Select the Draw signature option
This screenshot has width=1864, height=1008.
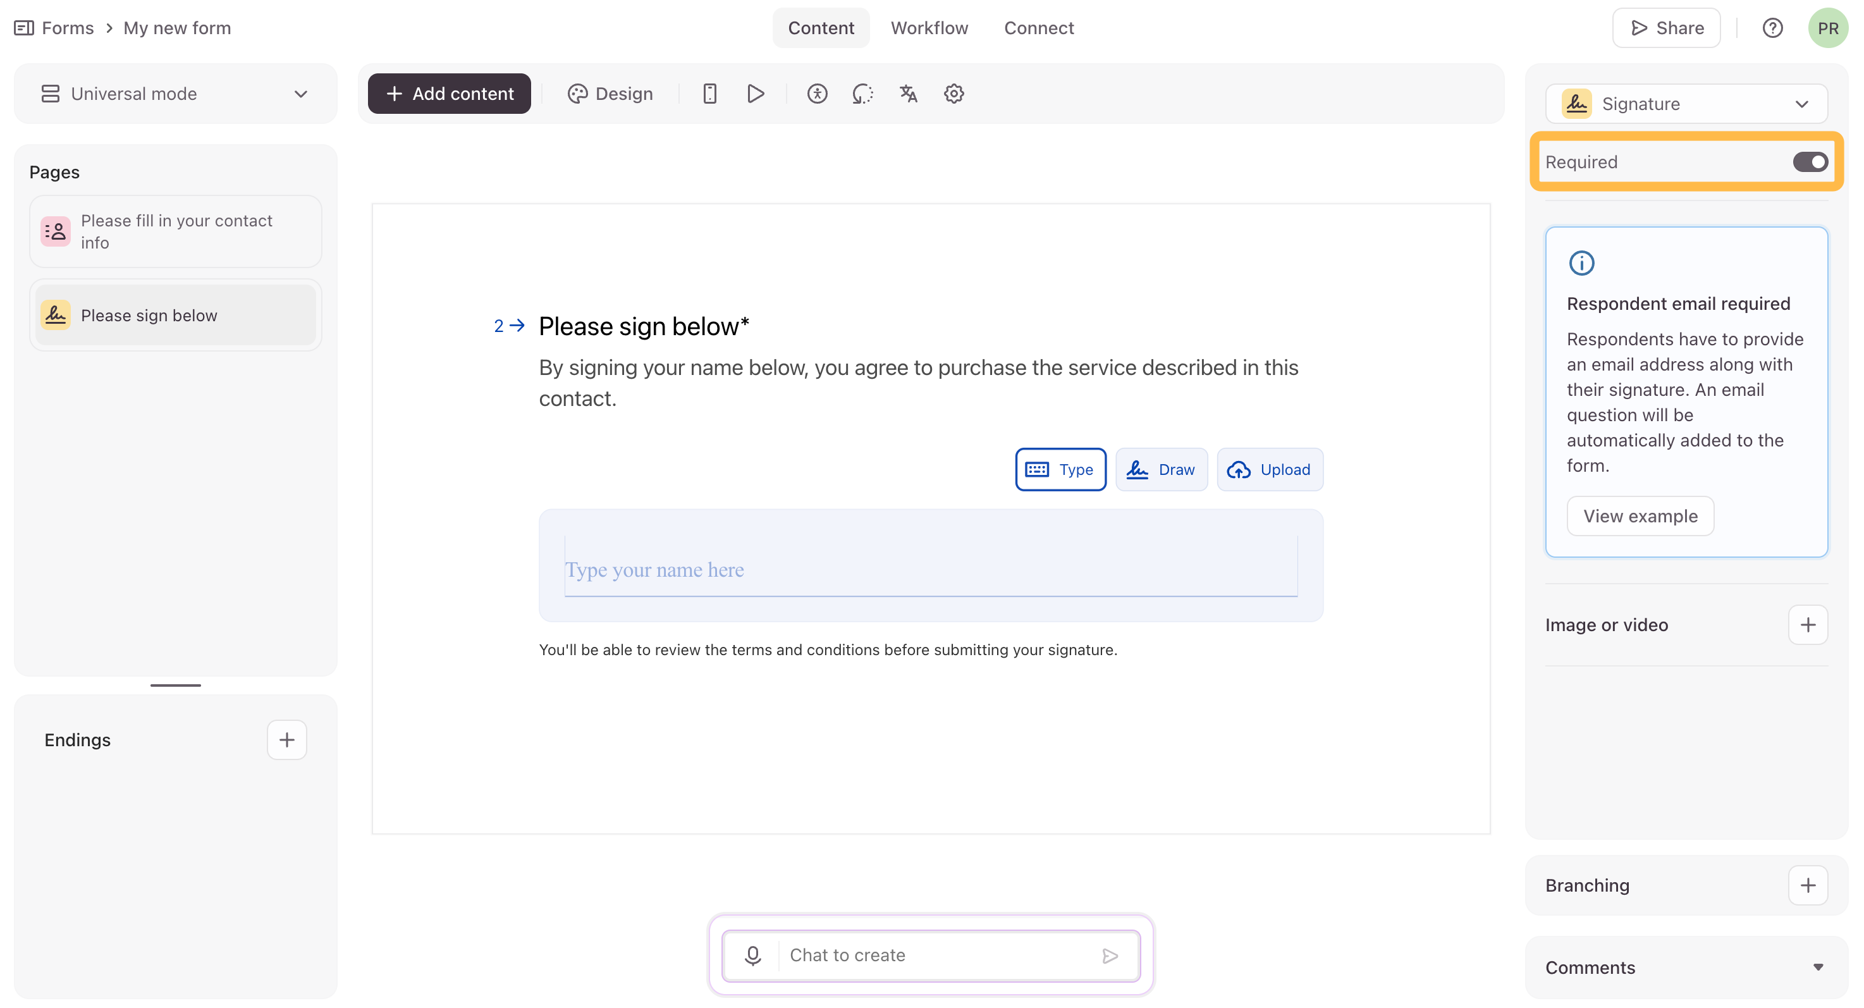point(1162,470)
